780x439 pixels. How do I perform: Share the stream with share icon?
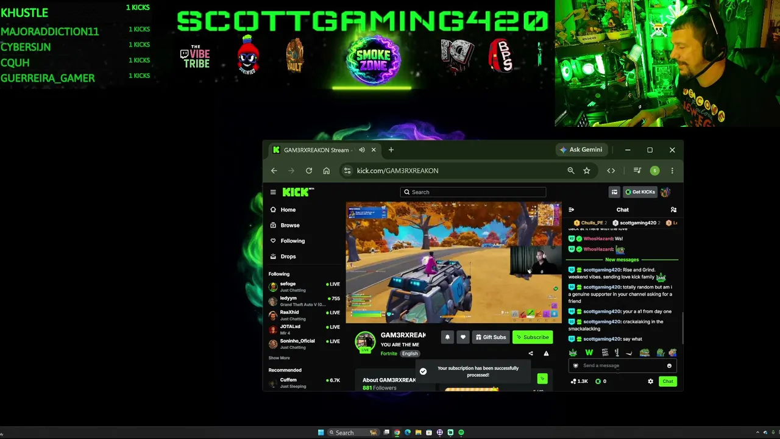pyautogui.click(x=531, y=354)
